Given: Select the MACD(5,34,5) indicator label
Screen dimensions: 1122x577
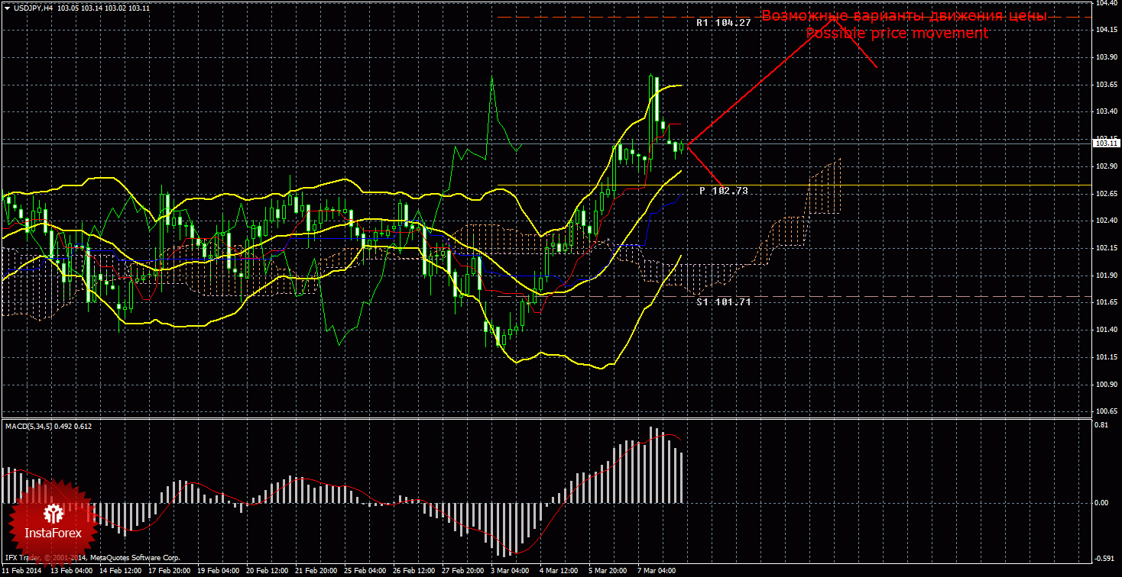Looking at the screenshot, I should tap(28, 426).
